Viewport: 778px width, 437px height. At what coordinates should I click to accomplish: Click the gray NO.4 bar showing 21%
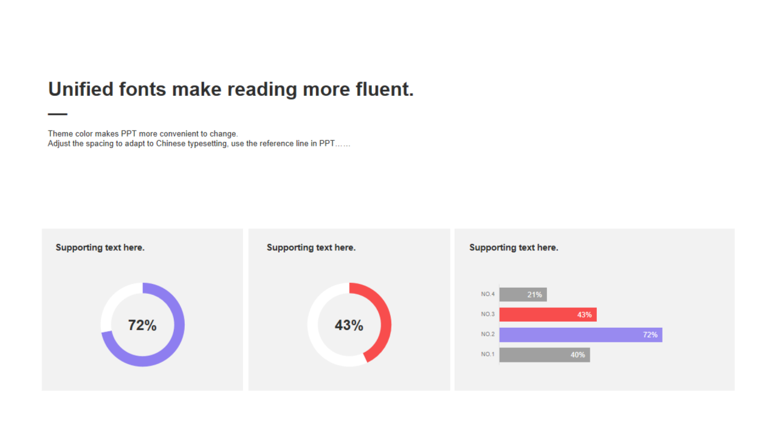click(523, 294)
